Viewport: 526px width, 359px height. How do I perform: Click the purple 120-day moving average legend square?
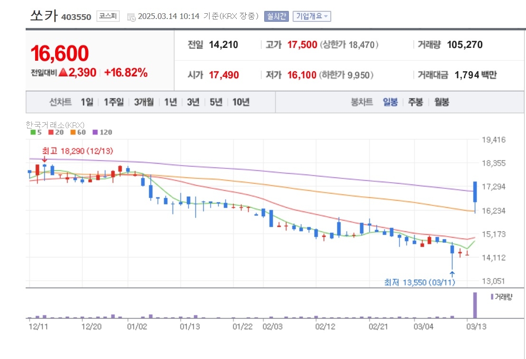pos(95,132)
